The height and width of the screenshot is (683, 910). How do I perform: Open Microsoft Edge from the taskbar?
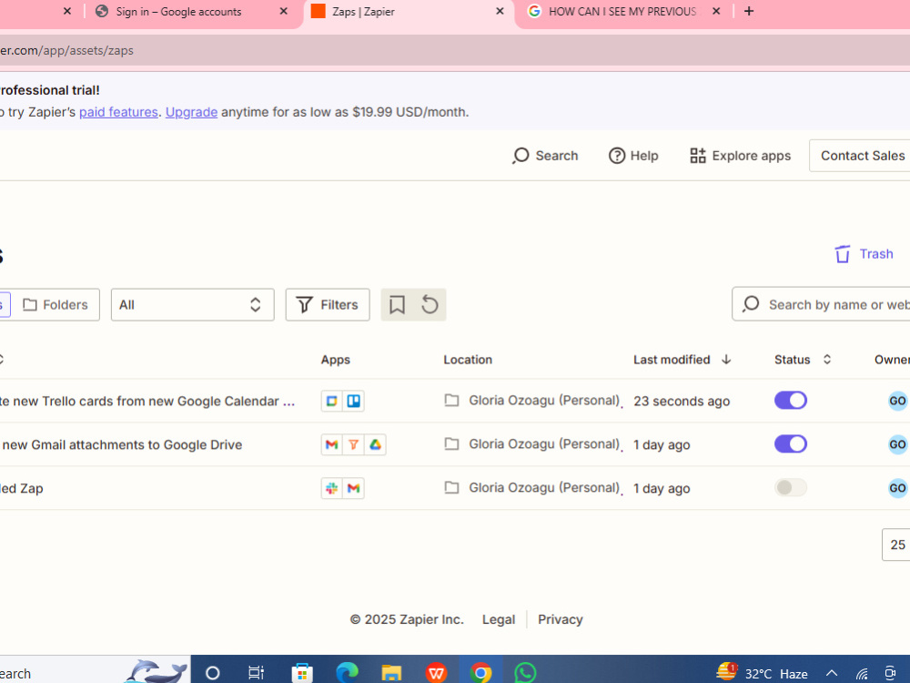click(x=347, y=673)
